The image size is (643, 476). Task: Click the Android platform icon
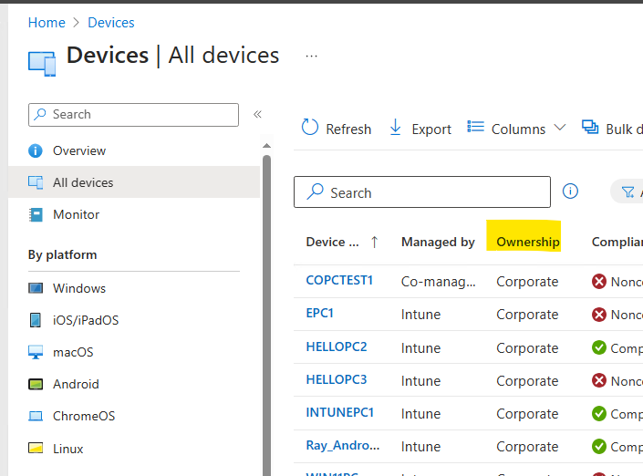36,384
